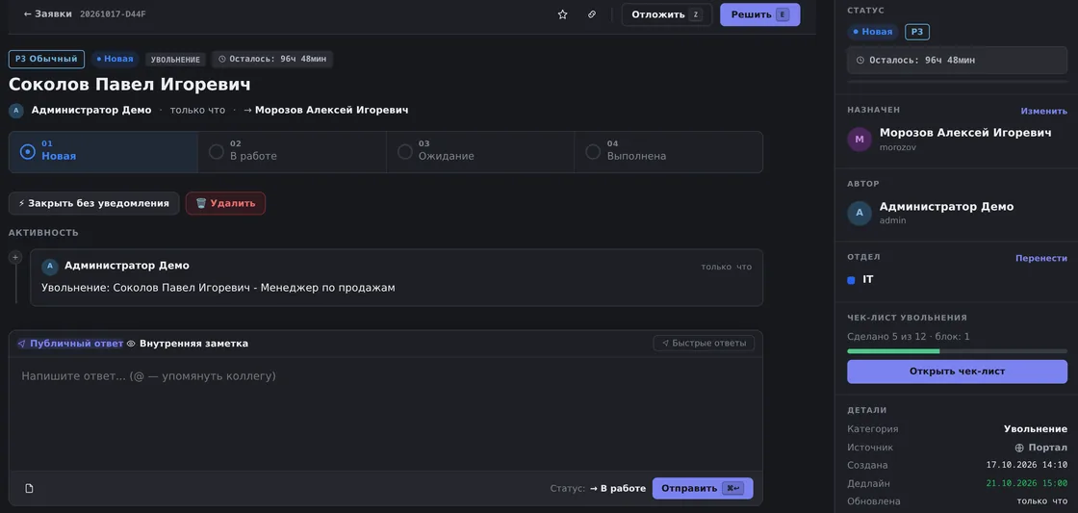Screen dimensions: 1078x513
Task: Click username morozov in the sidebar
Action: (898, 147)
